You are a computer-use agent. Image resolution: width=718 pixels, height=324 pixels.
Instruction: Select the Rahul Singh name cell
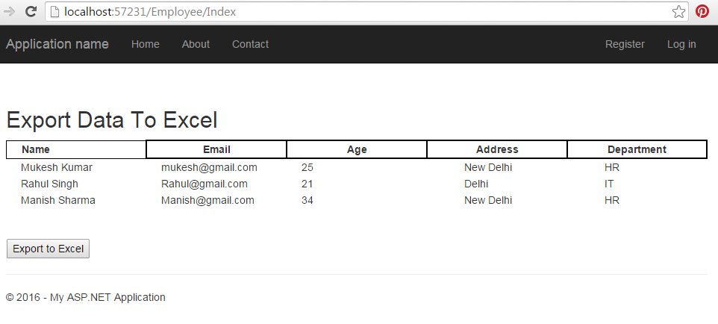click(49, 184)
